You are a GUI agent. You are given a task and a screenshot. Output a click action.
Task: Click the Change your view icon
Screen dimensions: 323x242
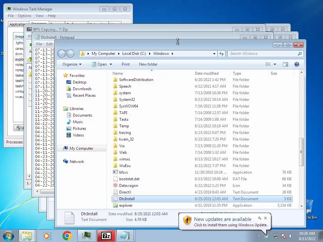268,64
